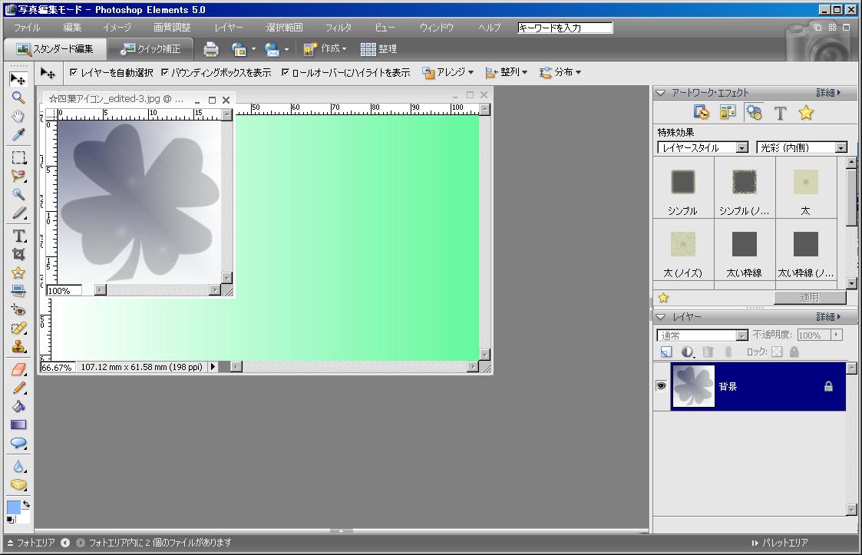Viewport: 862px width, 555px height.
Task: Click the foreground color swatch
Action: 14,507
